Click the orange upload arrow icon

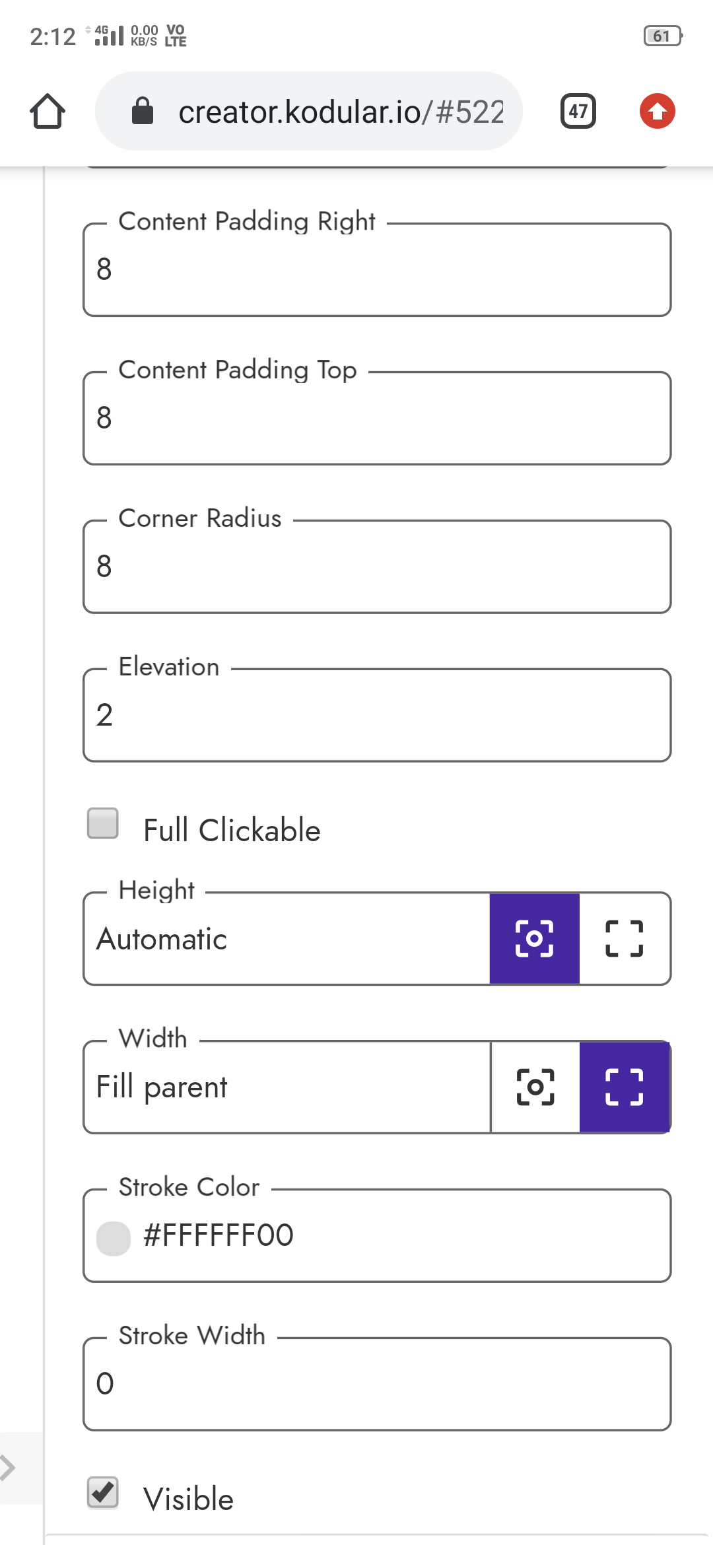[657, 111]
